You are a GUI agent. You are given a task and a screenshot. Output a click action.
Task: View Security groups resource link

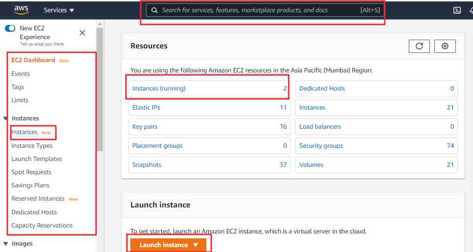321,146
